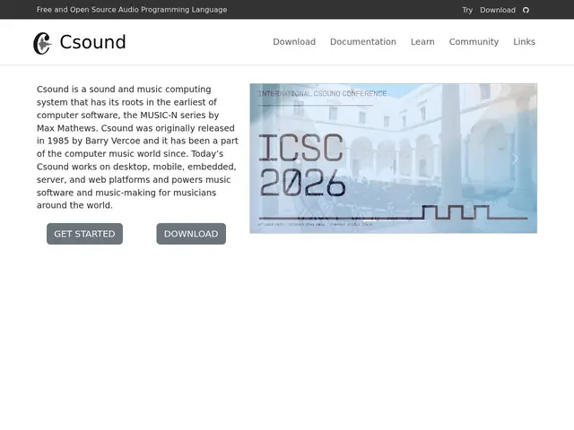Click the paragraph beginning 'Csound is a sound and music'
The height and width of the screenshot is (430, 574).
click(137, 147)
